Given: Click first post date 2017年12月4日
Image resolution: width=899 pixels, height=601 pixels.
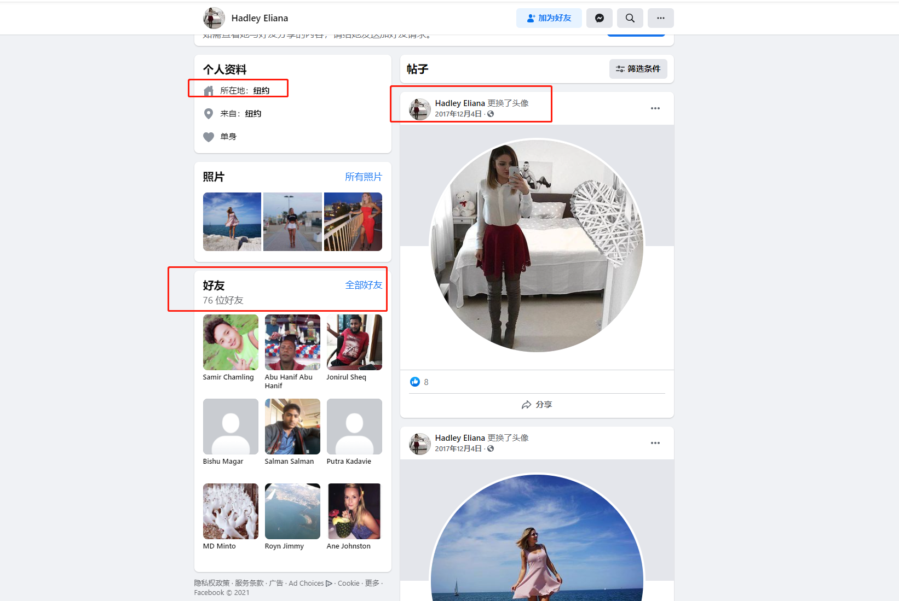Looking at the screenshot, I should pos(458,114).
